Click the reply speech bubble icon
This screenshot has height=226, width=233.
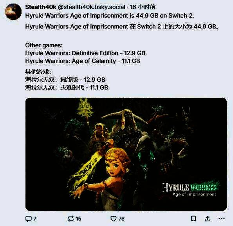pyautogui.click(x=29, y=219)
